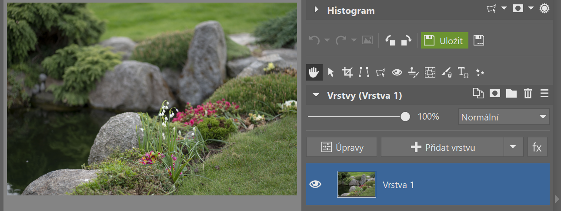Select the Vrstva 1 layer name
The width and height of the screenshot is (561, 211).
tap(398, 185)
